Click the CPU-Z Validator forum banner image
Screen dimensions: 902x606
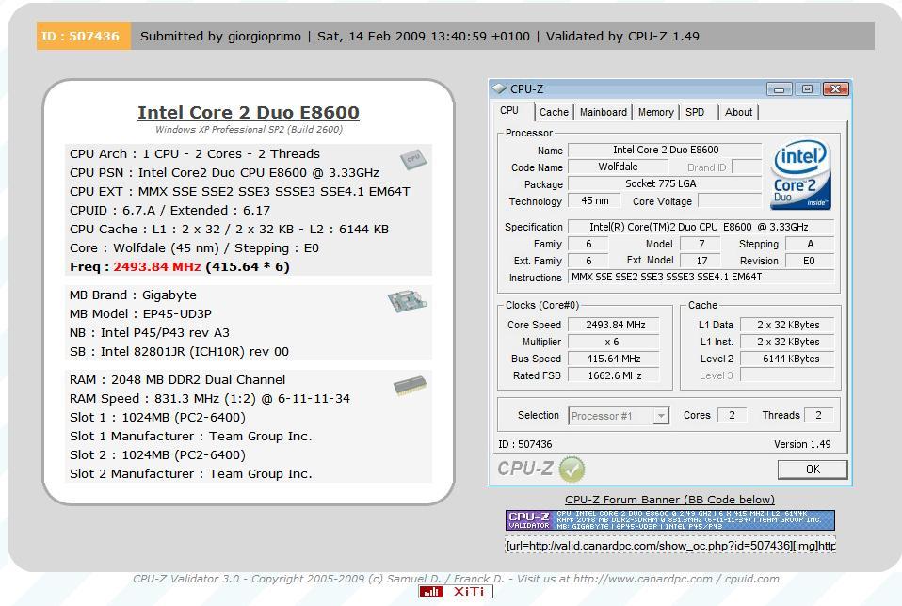[x=670, y=519]
